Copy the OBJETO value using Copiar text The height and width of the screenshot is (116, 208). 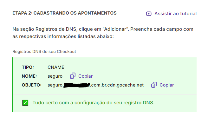pyautogui.click(x=166, y=85)
